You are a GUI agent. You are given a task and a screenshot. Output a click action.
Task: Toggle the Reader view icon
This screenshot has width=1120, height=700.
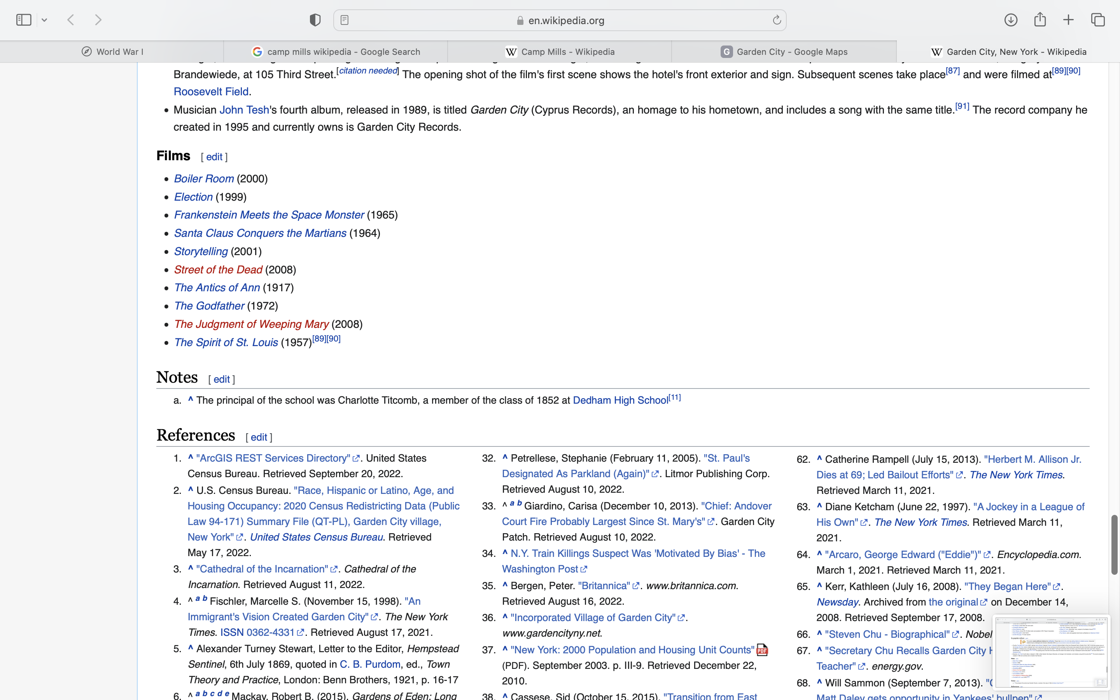(x=344, y=20)
